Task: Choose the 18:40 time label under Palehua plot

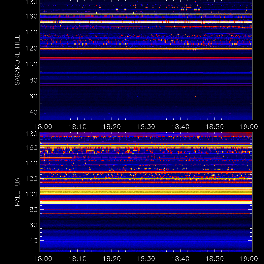Action: pos(180,259)
